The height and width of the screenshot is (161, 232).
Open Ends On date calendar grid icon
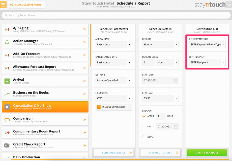point(176,127)
